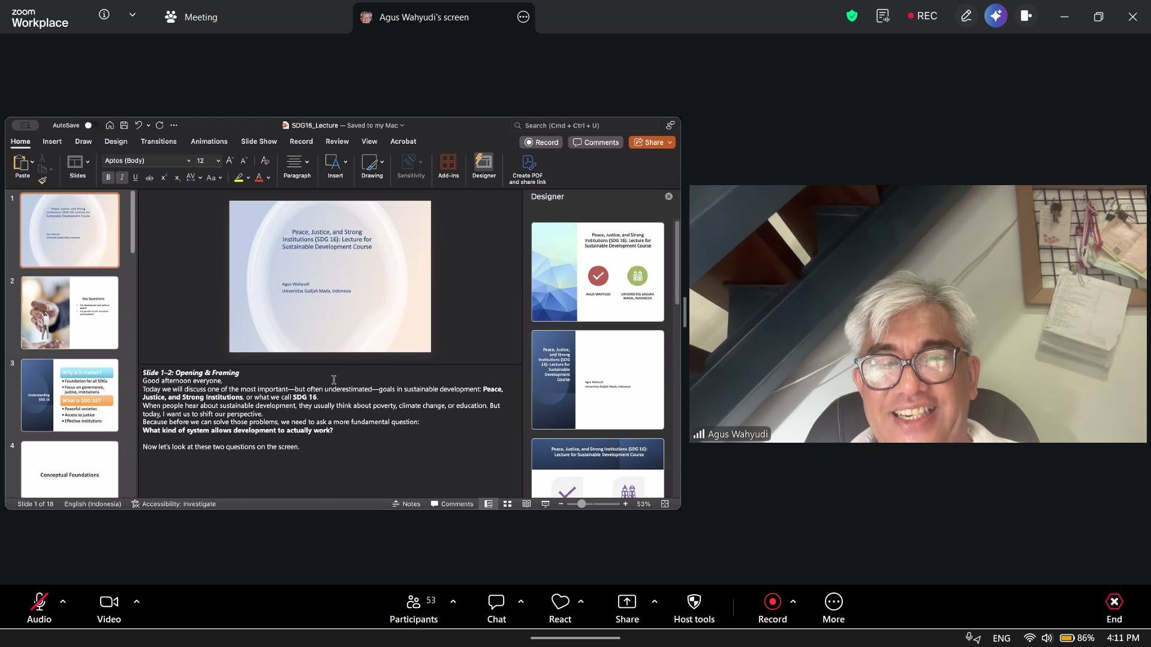
Task: Open Host tools shield icon
Action: 694,601
